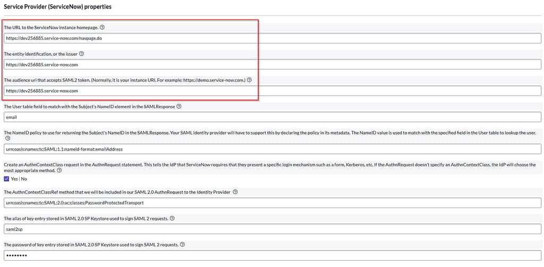544x267 pixels.
Task: Show help for AuthnContextClass request option
Action: pyautogui.click(x=59, y=171)
